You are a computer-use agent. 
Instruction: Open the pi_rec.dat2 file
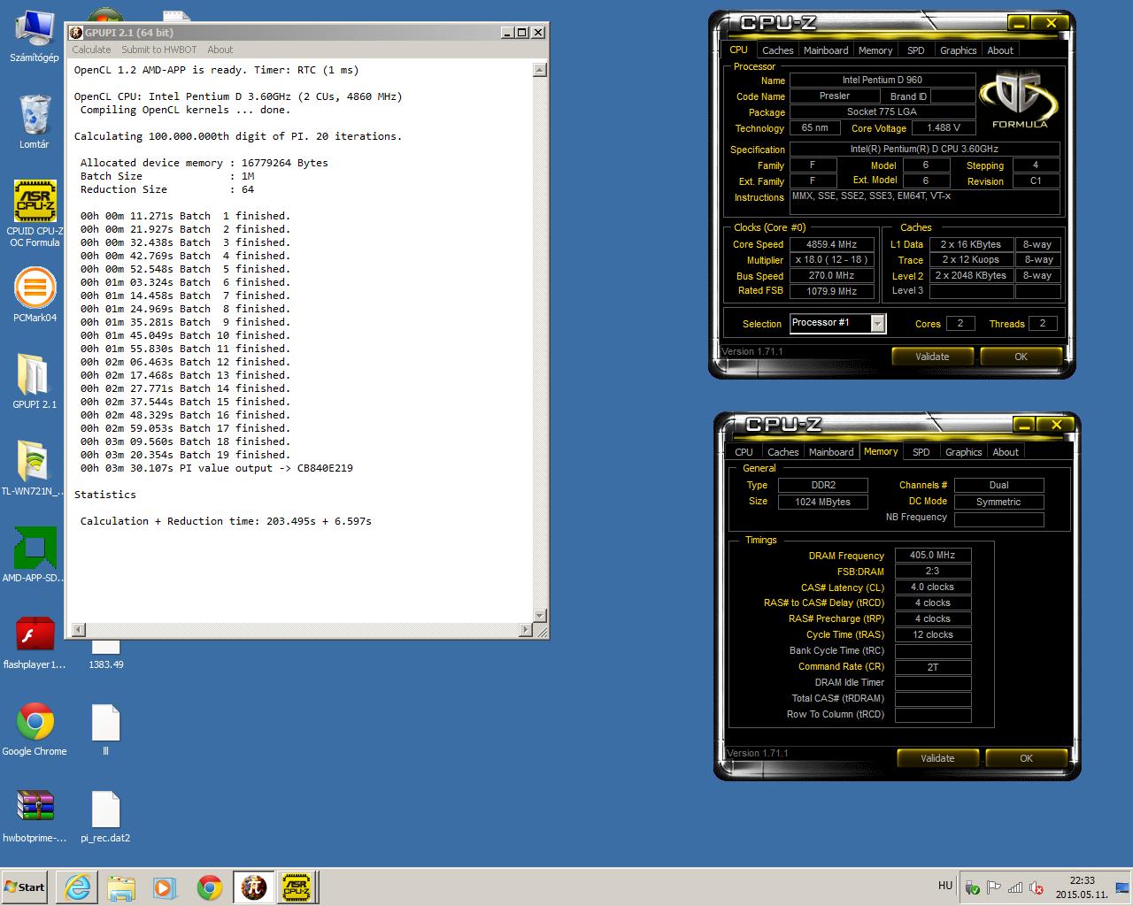[x=105, y=816]
